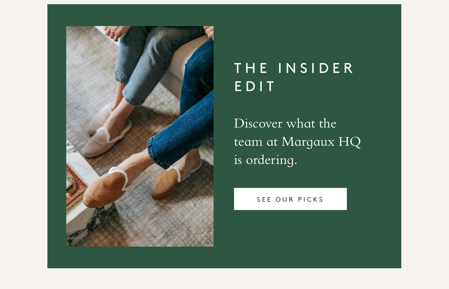Click the word EDIT in heading

(255, 86)
